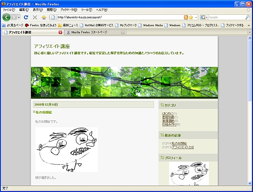Open the search engine selector dropdown
Screen dimensions: 253x192
tap(204, 18)
